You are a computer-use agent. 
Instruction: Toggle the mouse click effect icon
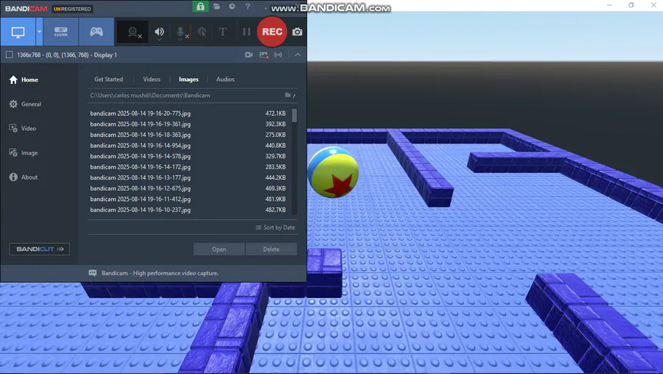tap(202, 32)
